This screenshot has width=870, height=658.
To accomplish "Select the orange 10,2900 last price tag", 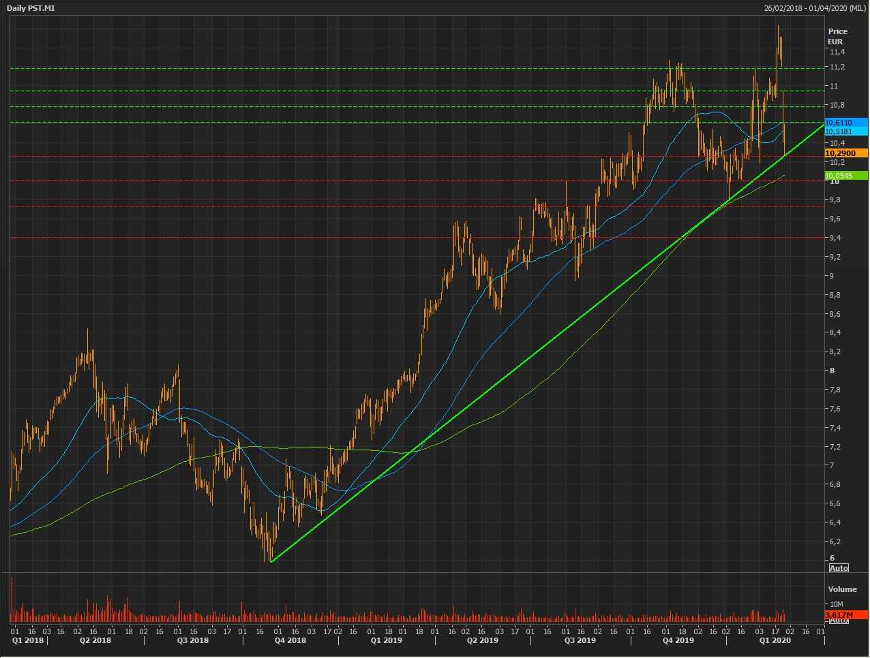I will [x=846, y=153].
